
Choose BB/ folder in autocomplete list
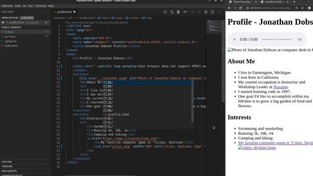[x=147, y=83]
